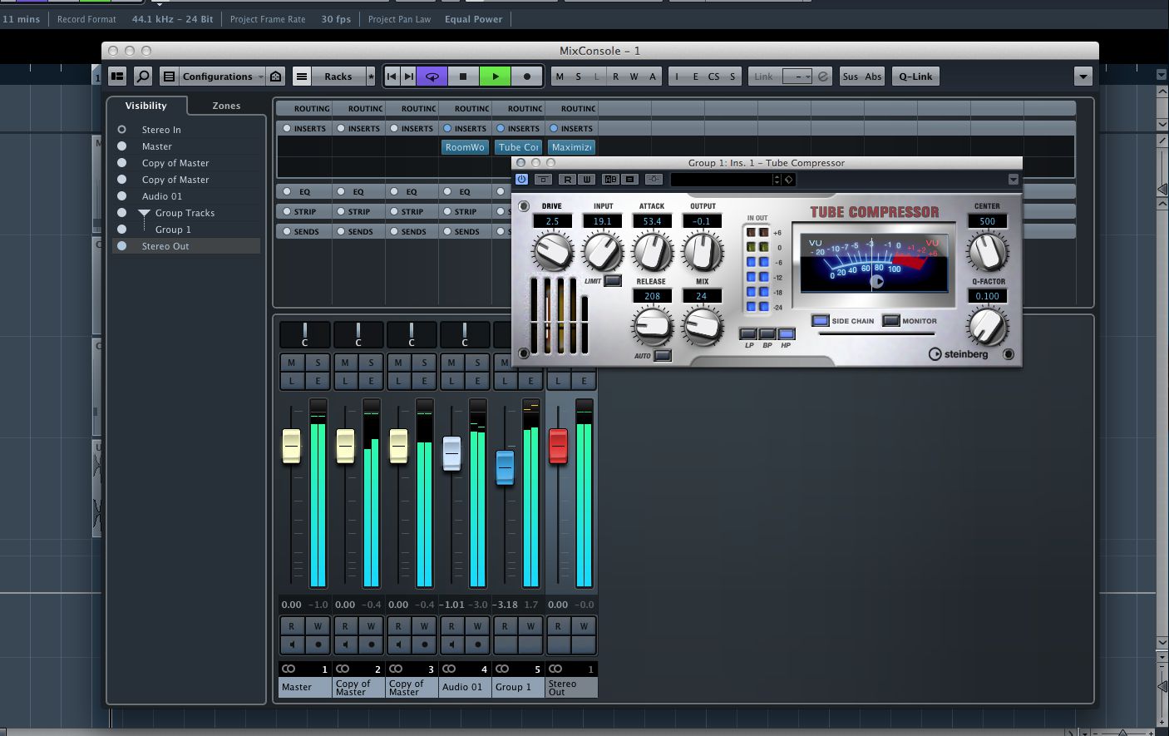Start playback with the green Play button
Screen dimensions: 1169x736
click(496, 77)
